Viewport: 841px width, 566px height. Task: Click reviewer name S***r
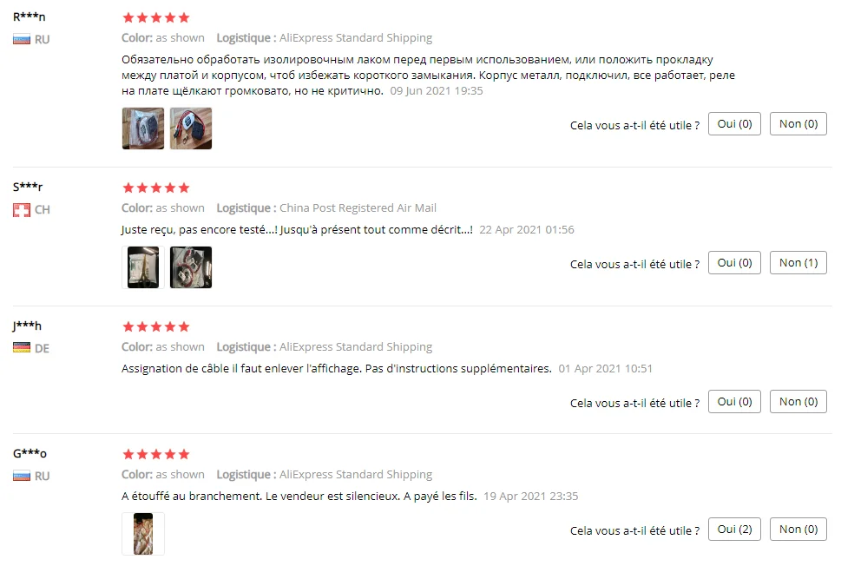[28, 187]
